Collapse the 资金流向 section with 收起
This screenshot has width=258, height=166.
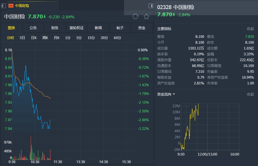coord(250,94)
